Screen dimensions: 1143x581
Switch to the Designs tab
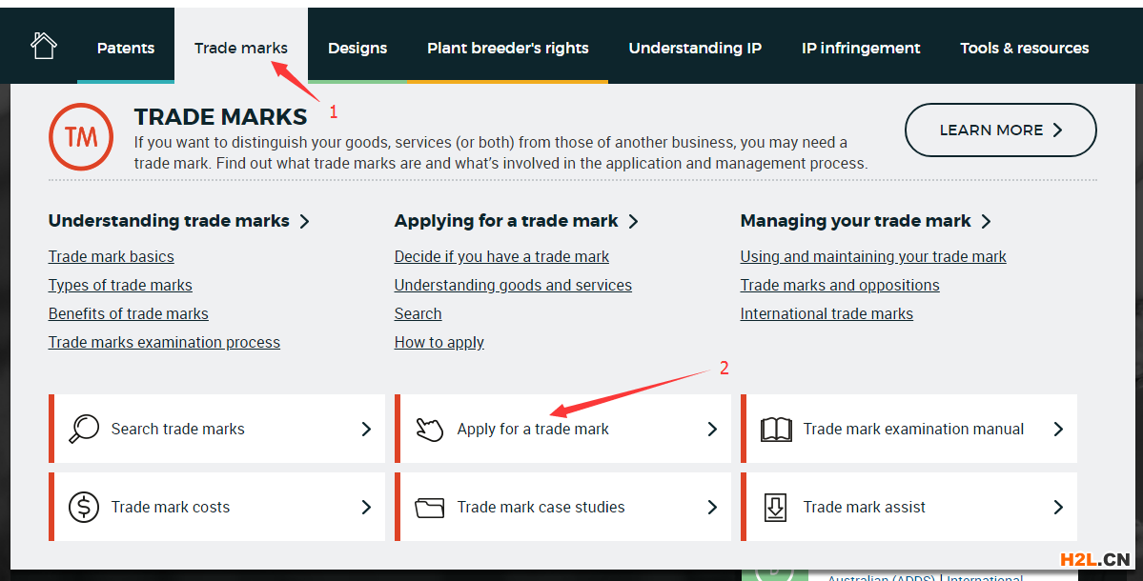(357, 48)
